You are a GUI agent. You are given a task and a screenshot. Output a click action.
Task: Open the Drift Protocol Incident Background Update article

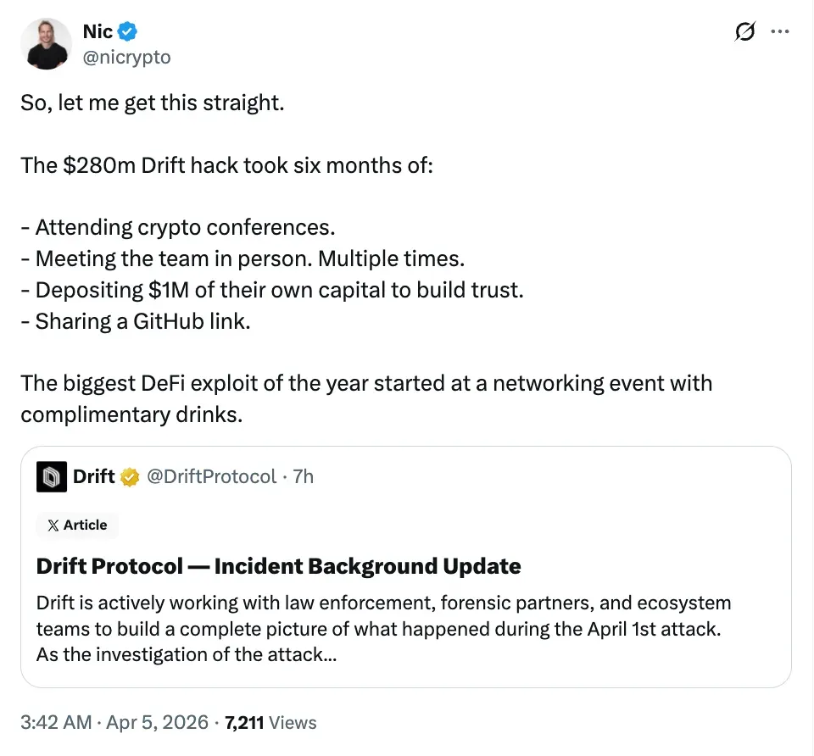(278, 565)
